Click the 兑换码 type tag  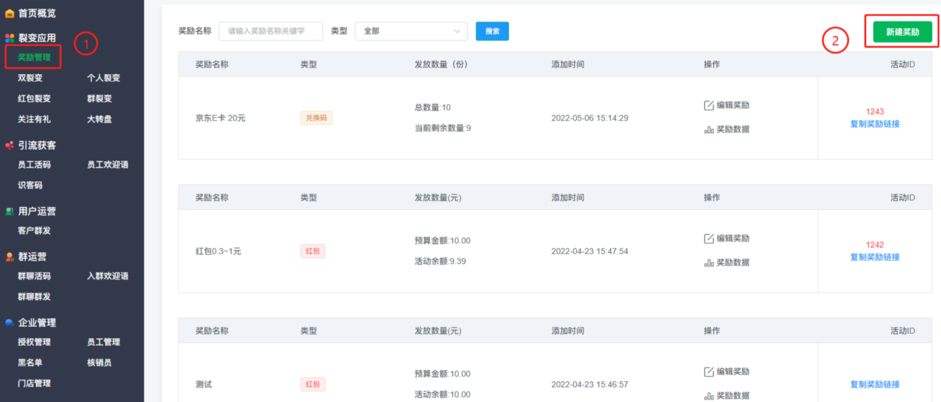[x=316, y=118]
